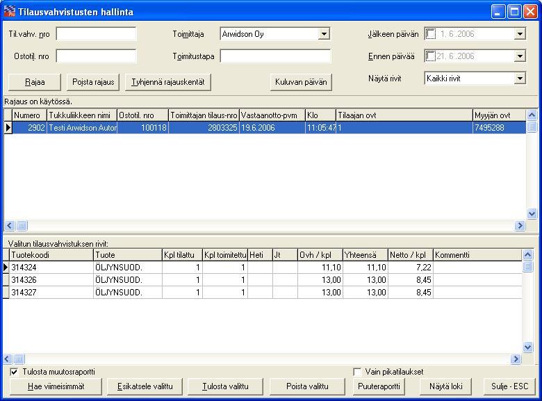Open the Toimittaja dropdown showing Arwidson Oy

tap(324, 34)
